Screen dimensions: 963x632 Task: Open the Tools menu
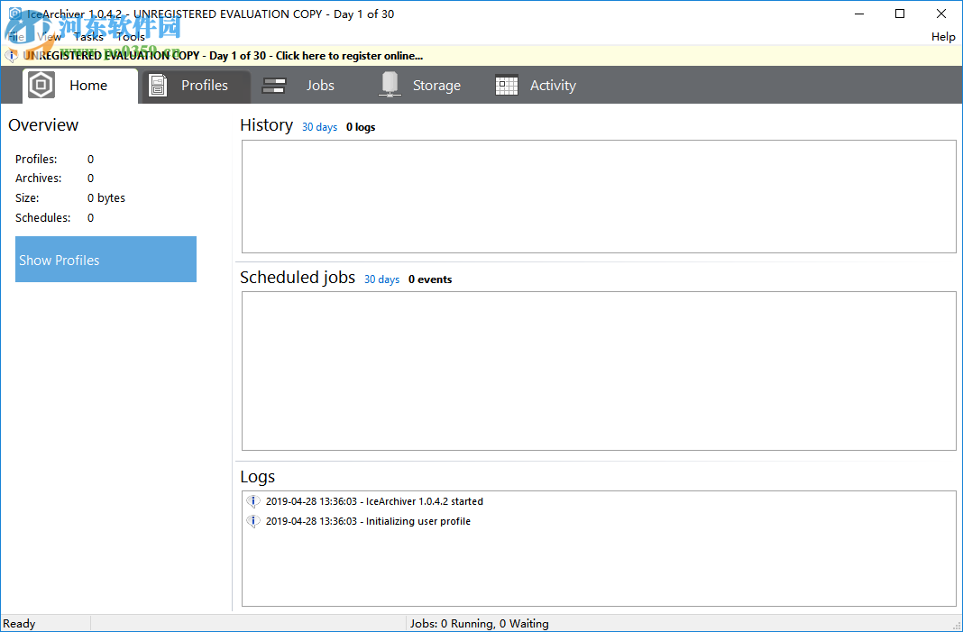[131, 37]
